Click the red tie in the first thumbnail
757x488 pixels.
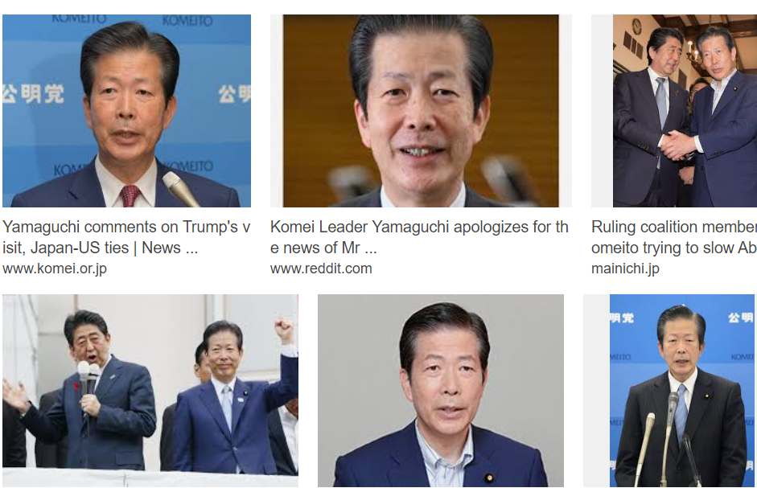pos(130,196)
